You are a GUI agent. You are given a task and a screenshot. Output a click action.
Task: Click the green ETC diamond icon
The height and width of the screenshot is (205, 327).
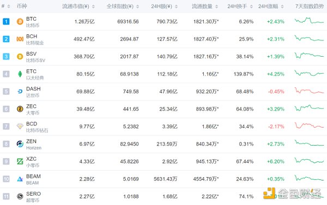(x=20, y=74)
